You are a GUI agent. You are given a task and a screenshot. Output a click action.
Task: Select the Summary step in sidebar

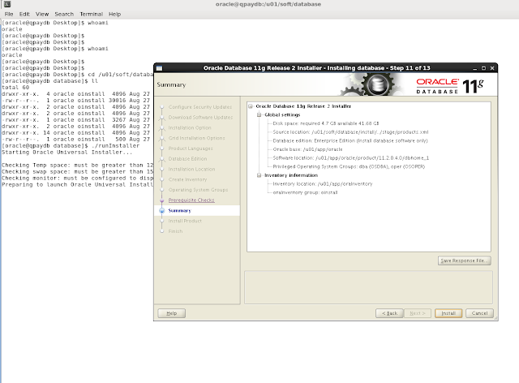click(x=180, y=211)
